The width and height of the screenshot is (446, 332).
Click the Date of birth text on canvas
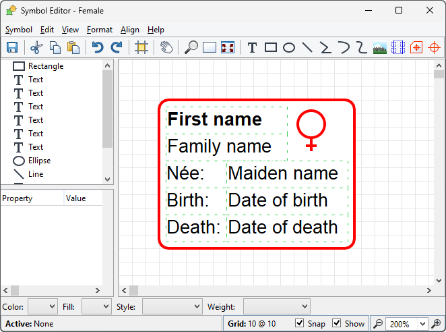coord(278,200)
